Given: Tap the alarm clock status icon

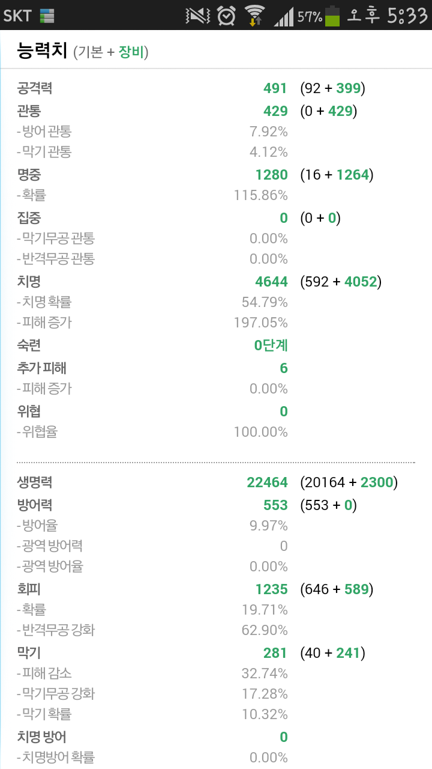Looking at the screenshot, I should (x=226, y=16).
